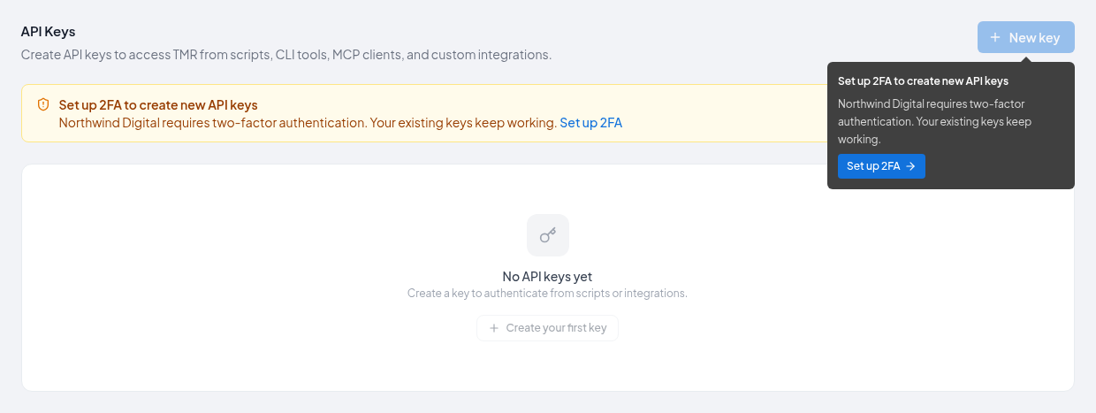The height and width of the screenshot is (413, 1096).
Task: Follow the Set up 2FA link in the yellow banner
Action: [x=590, y=123]
